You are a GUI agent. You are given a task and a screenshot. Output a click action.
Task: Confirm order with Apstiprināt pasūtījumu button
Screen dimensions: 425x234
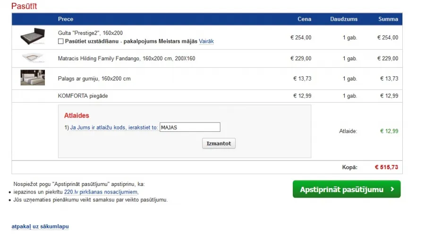(347, 189)
